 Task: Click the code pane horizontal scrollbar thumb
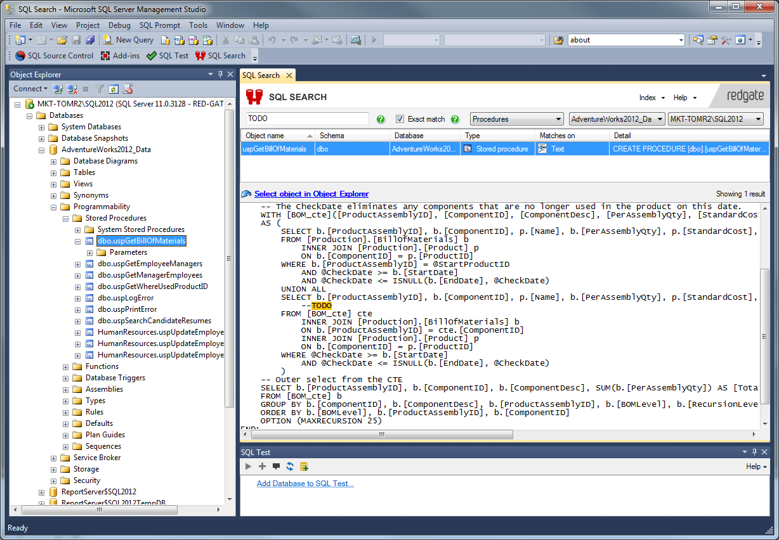(x=382, y=435)
